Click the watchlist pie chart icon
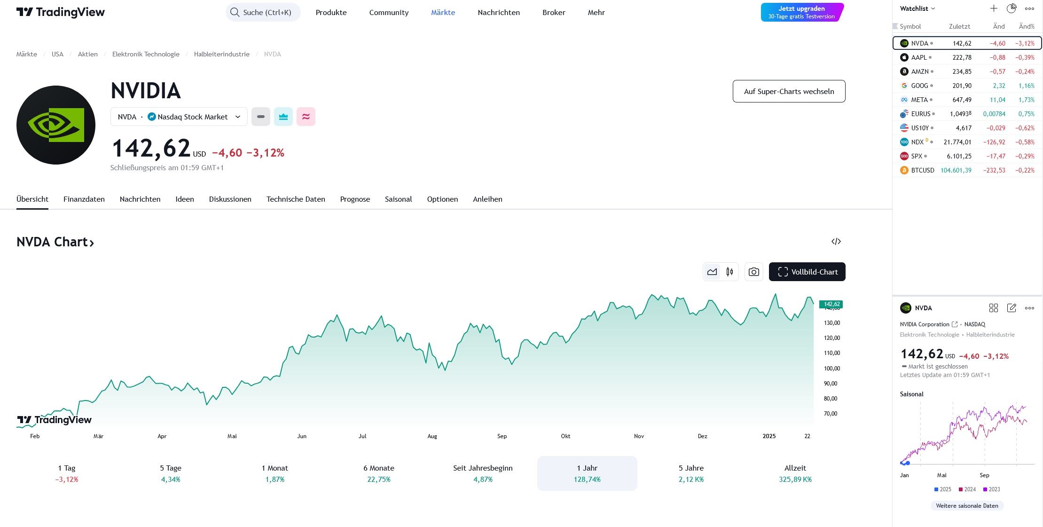 coord(1012,8)
